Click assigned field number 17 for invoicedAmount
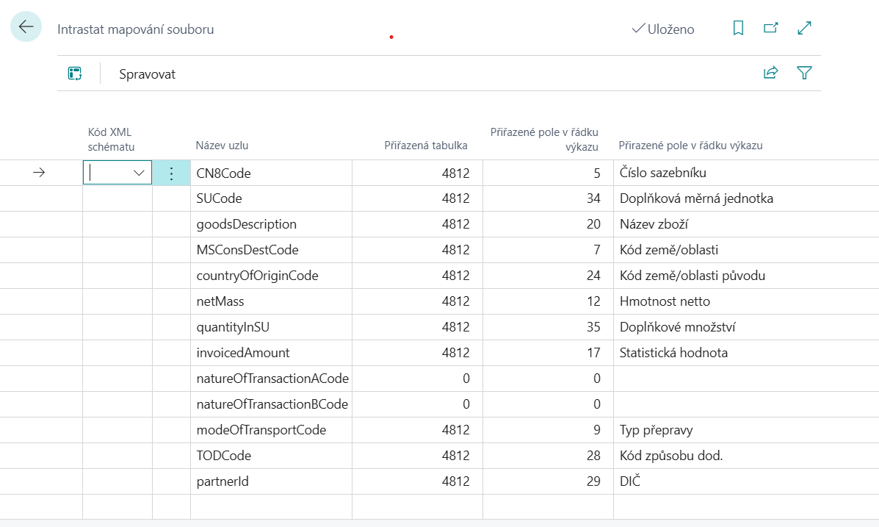Screen dimensions: 879x527 (x=593, y=353)
